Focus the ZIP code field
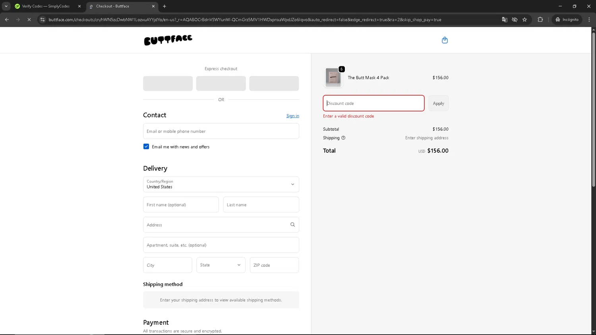 click(274, 265)
